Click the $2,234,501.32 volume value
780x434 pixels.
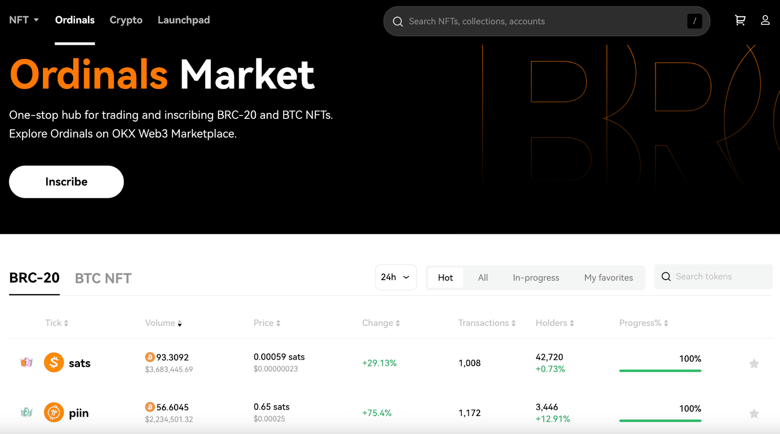click(169, 419)
